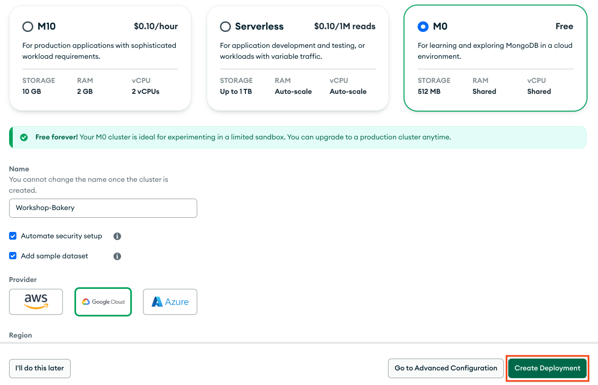Click the 512 MB storage value
Viewport: 598px width, 385px height.
click(429, 92)
